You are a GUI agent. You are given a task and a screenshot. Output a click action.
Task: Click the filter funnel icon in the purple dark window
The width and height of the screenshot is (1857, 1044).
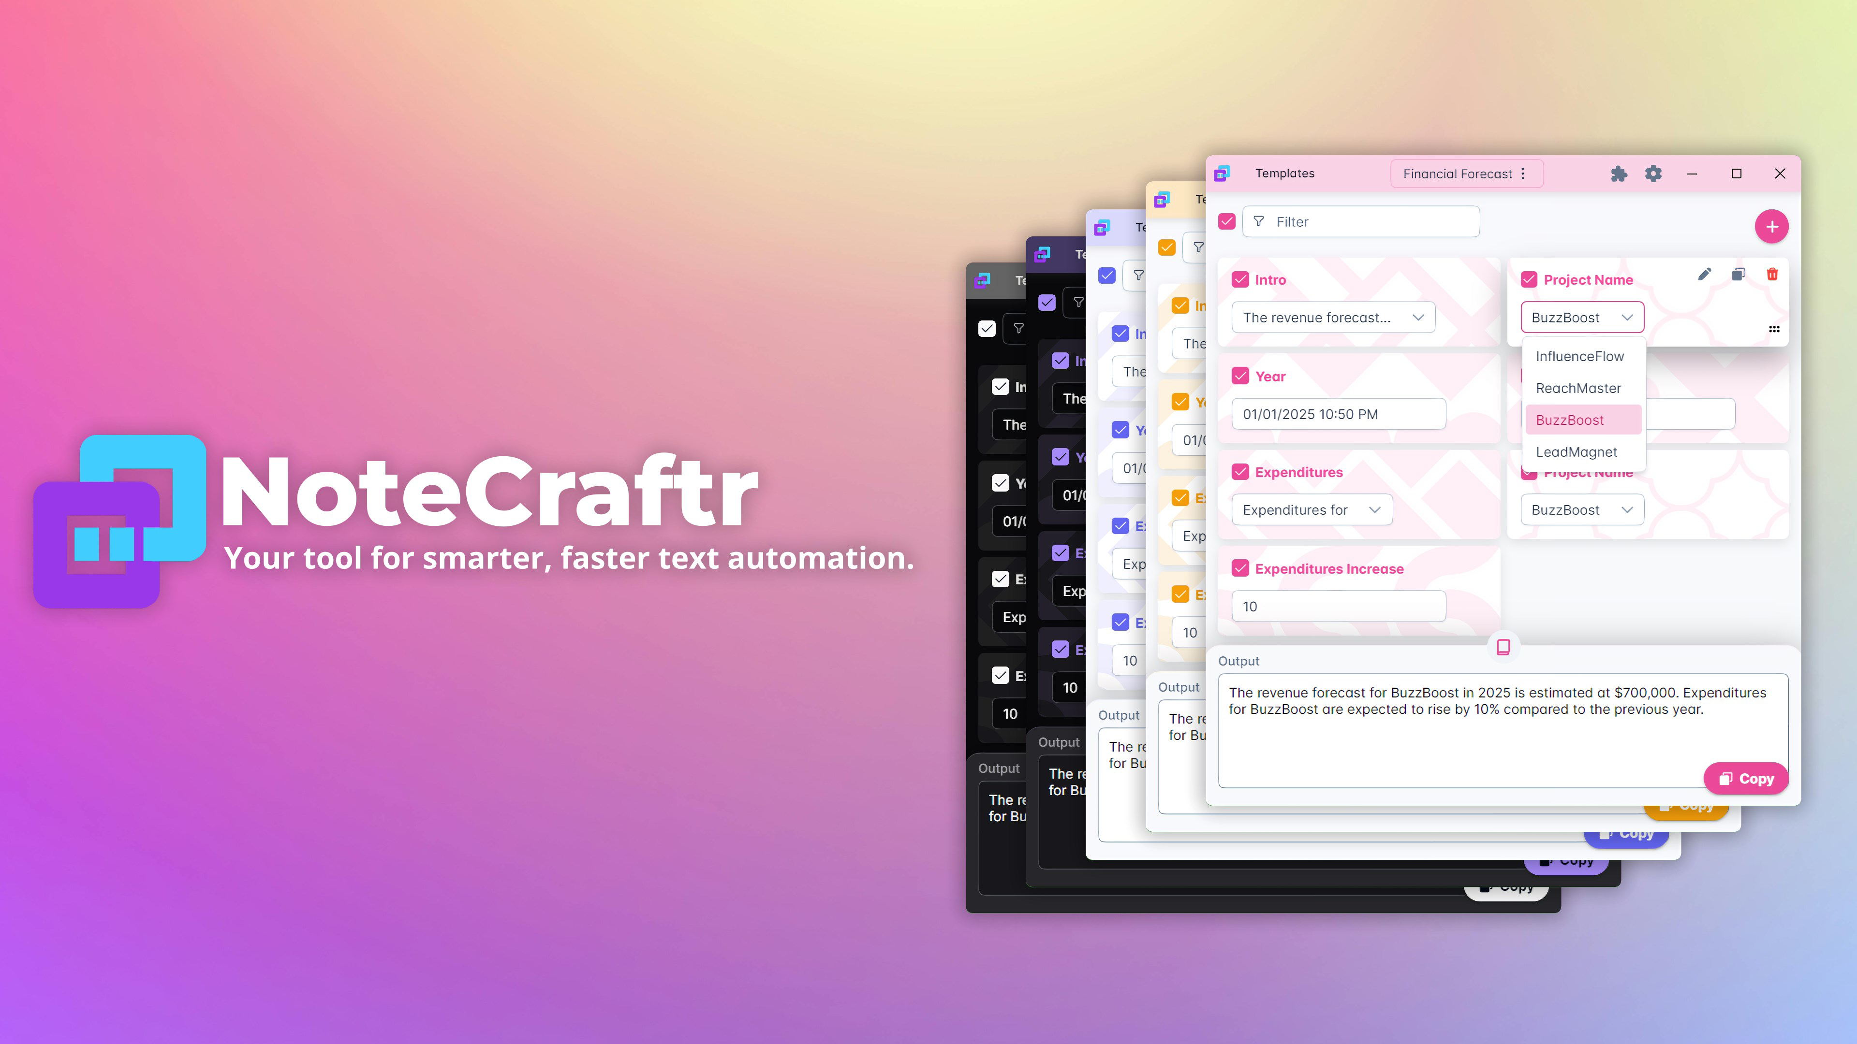point(1078,302)
